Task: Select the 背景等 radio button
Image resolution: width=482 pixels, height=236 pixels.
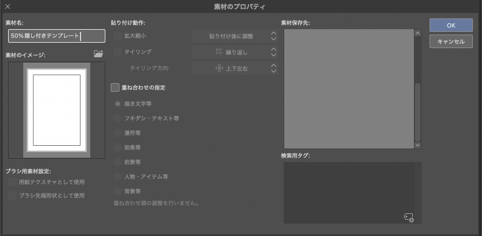Action: [x=117, y=191]
